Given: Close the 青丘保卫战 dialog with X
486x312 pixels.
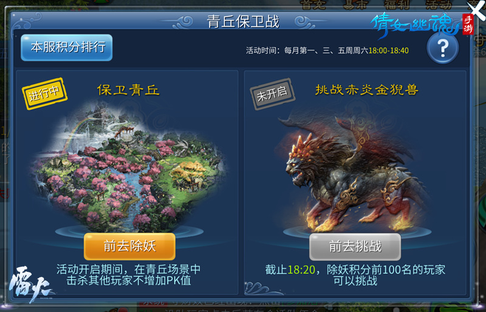Looking at the screenshot, I should pos(476,10).
